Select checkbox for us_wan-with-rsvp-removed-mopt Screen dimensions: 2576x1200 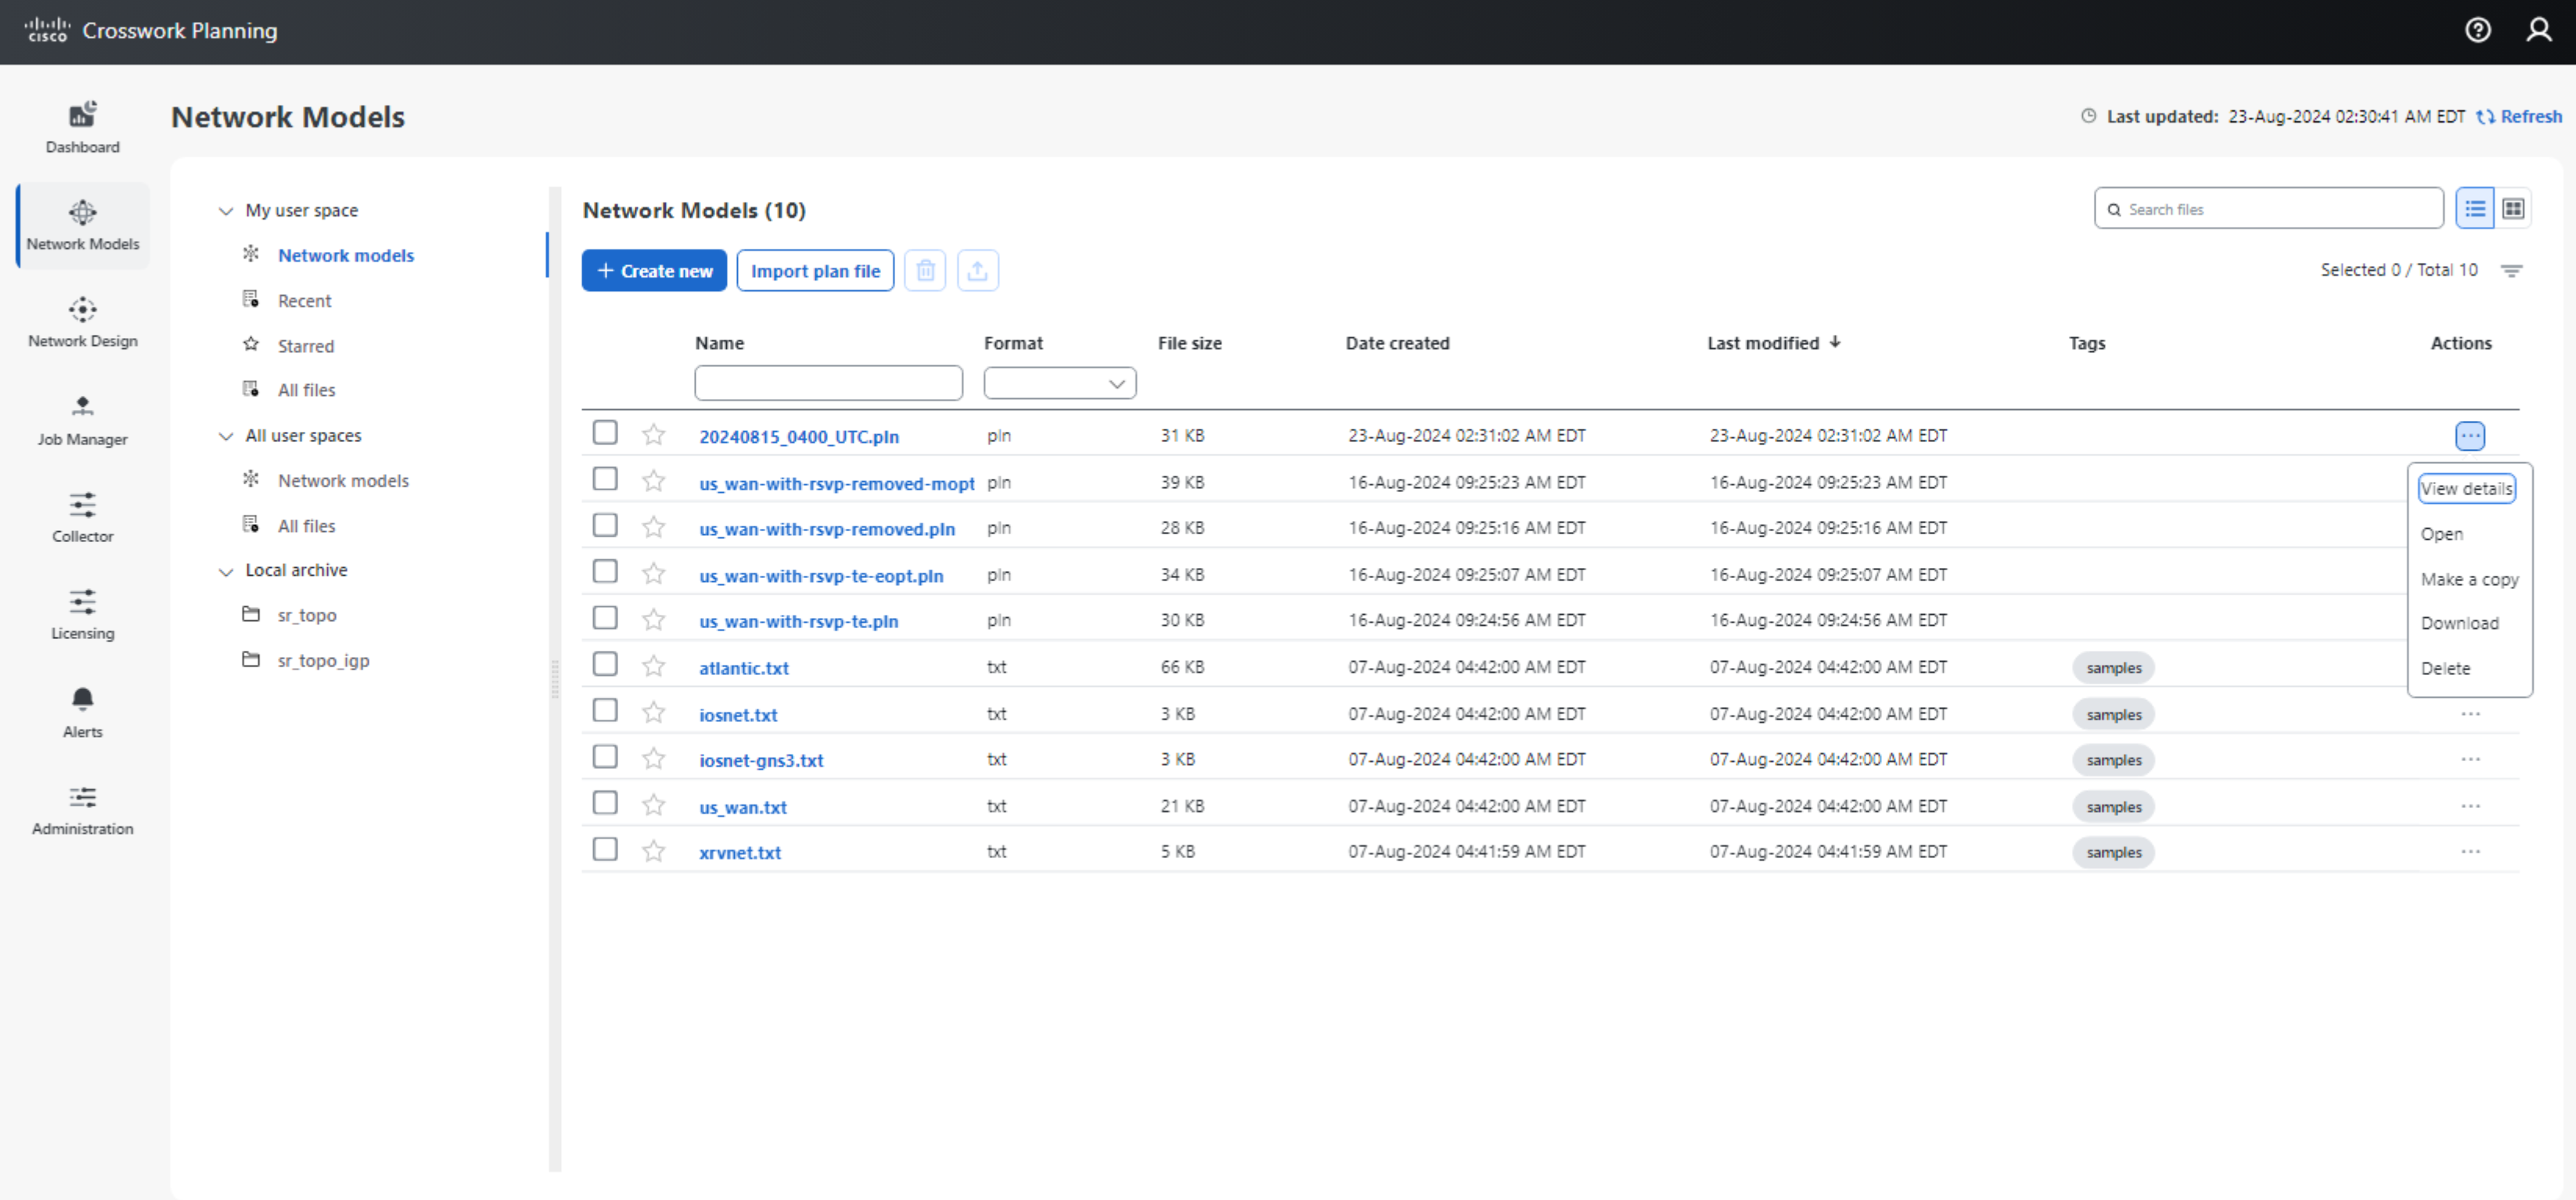[605, 478]
